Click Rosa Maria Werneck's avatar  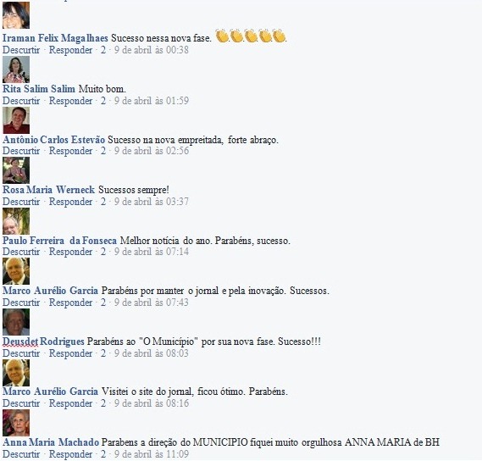(16, 170)
